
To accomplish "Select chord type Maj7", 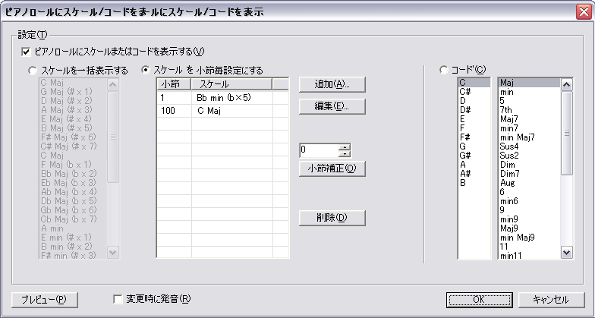I will pyautogui.click(x=530, y=119).
